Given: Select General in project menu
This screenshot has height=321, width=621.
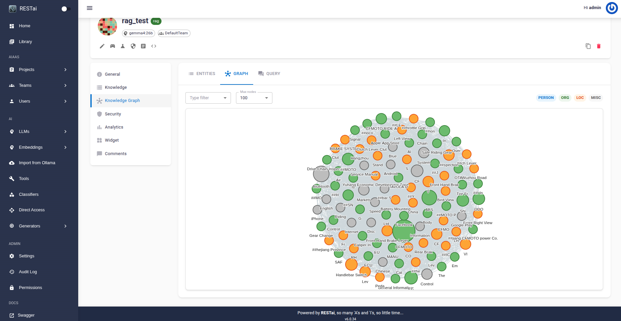Looking at the screenshot, I should 131,74.
